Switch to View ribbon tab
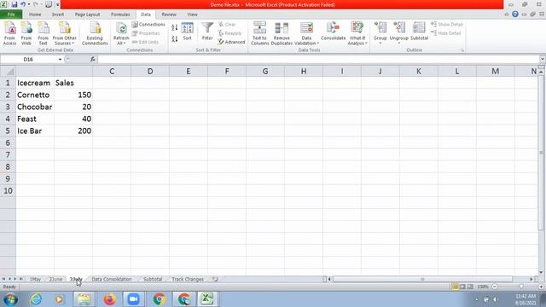 [x=192, y=14]
